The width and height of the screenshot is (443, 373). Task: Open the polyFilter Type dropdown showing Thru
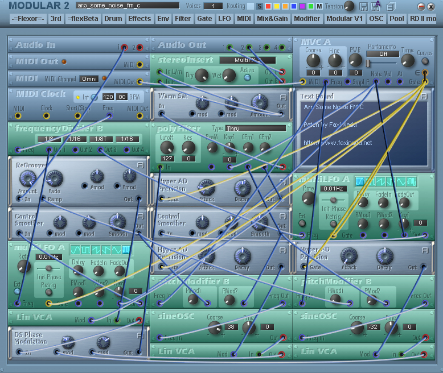256,129
